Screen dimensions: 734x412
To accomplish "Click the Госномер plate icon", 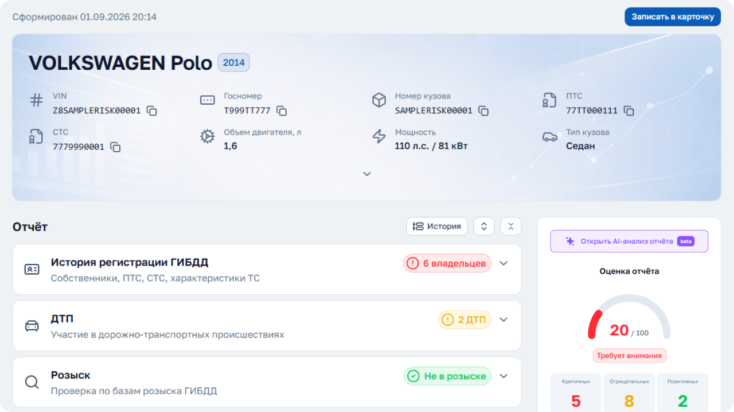I will coord(207,101).
